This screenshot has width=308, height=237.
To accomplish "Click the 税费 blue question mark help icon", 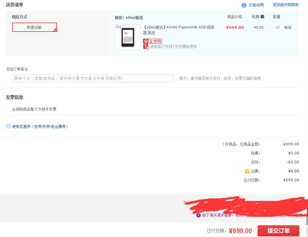I will click(x=262, y=16).
